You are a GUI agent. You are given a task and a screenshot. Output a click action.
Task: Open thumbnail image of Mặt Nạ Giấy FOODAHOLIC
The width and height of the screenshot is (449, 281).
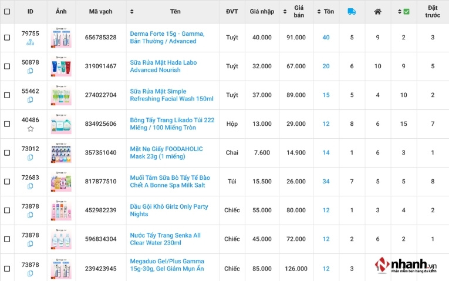click(61, 153)
